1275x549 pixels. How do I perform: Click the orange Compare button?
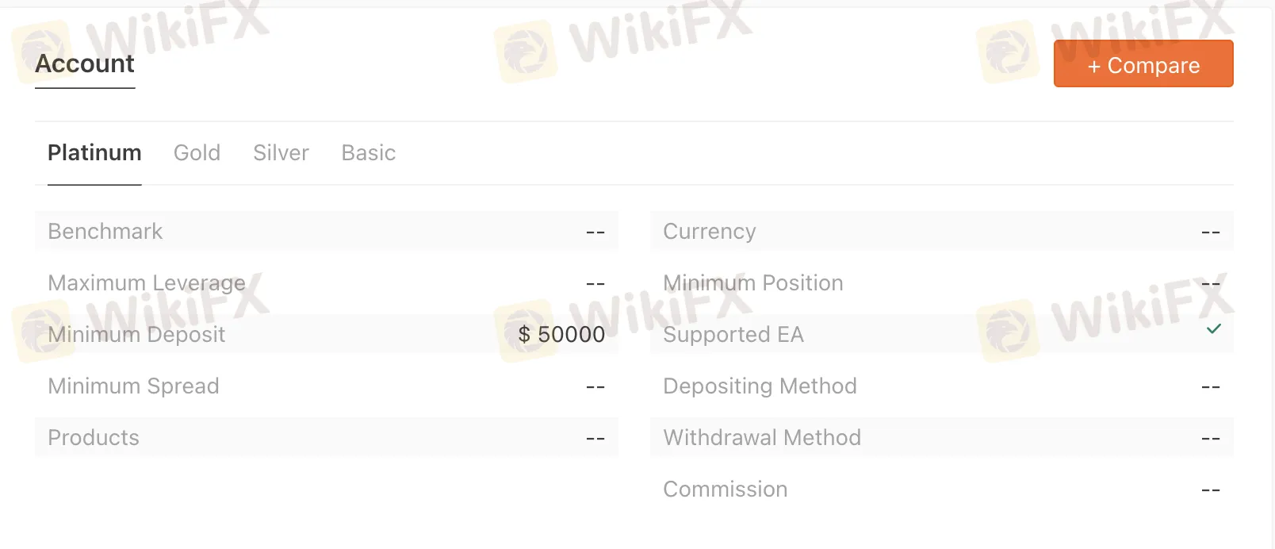point(1143,64)
